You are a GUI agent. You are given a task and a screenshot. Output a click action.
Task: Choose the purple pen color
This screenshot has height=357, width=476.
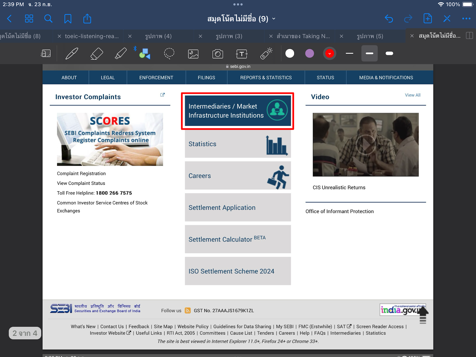309,54
